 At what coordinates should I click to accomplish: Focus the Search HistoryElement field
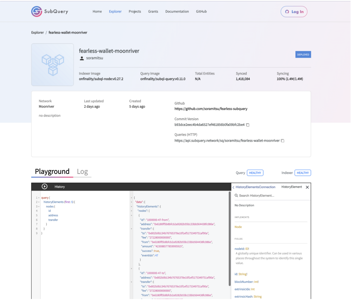coord(272,196)
